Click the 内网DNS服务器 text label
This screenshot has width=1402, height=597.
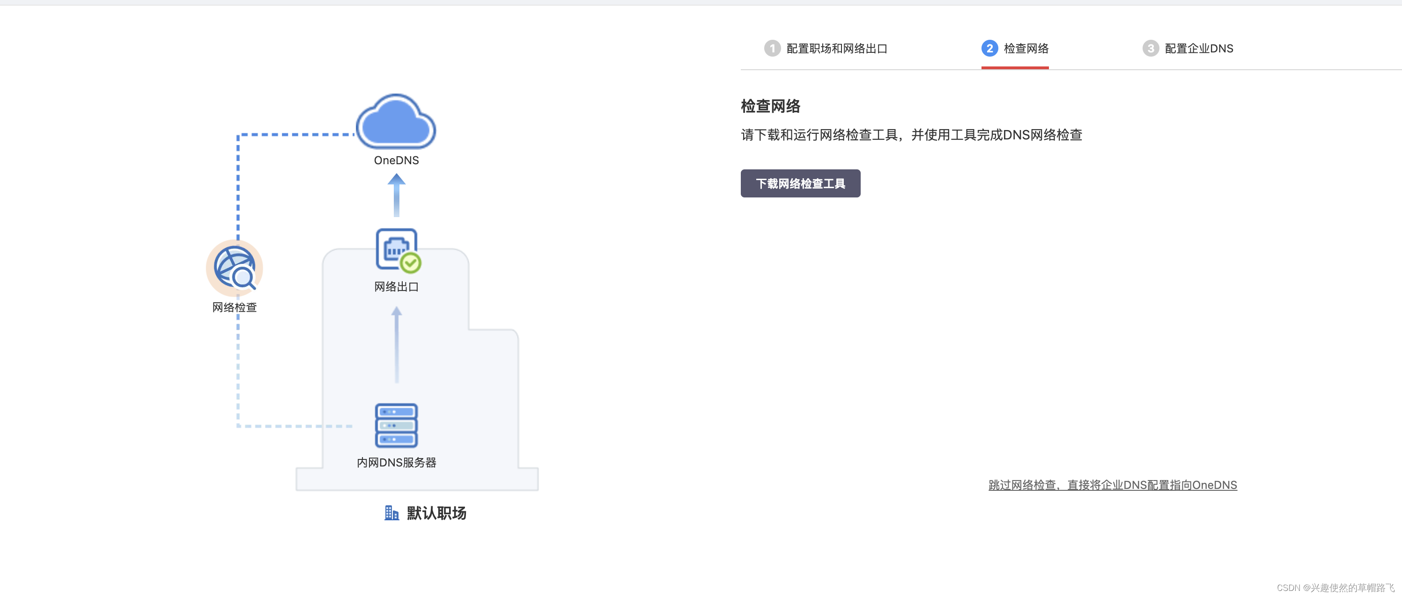[396, 462]
